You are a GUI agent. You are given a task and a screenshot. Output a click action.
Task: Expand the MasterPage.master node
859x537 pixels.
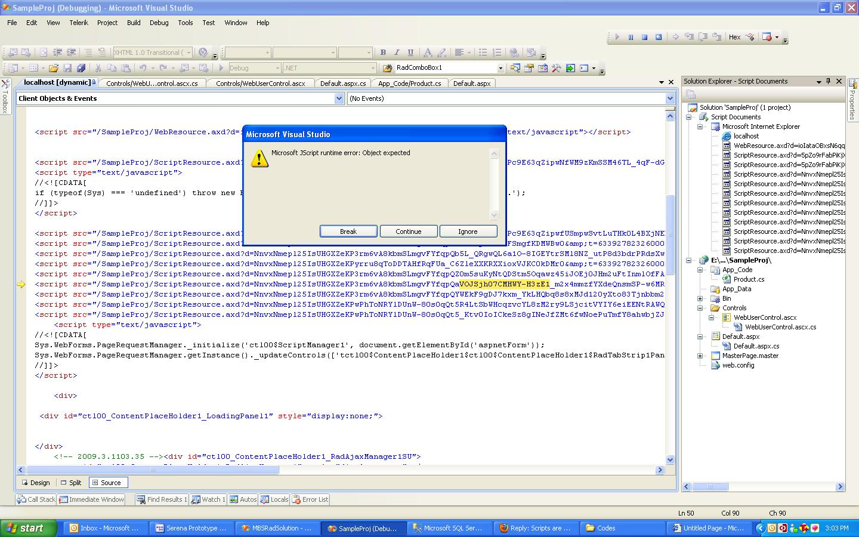[700, 356]
